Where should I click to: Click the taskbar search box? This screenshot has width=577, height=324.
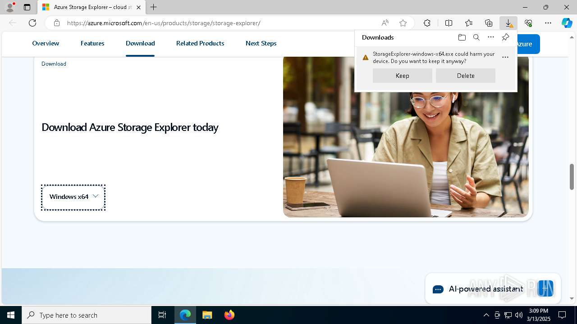click(87, 315)
